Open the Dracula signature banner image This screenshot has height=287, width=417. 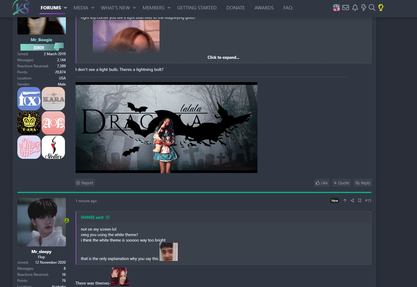(167, 128)
